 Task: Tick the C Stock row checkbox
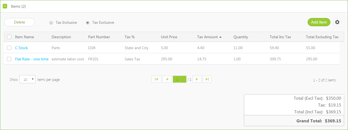click(9, 48)
